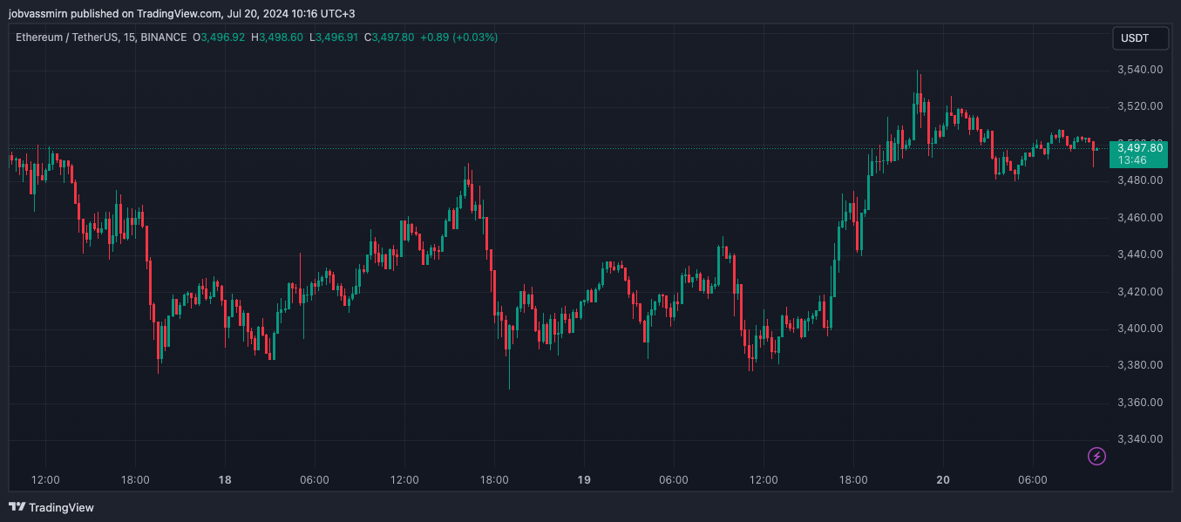Click the TradingView logo icon at bottom-left
Viewport: 1181px width, 522px height.
click(x=17, y=507)
